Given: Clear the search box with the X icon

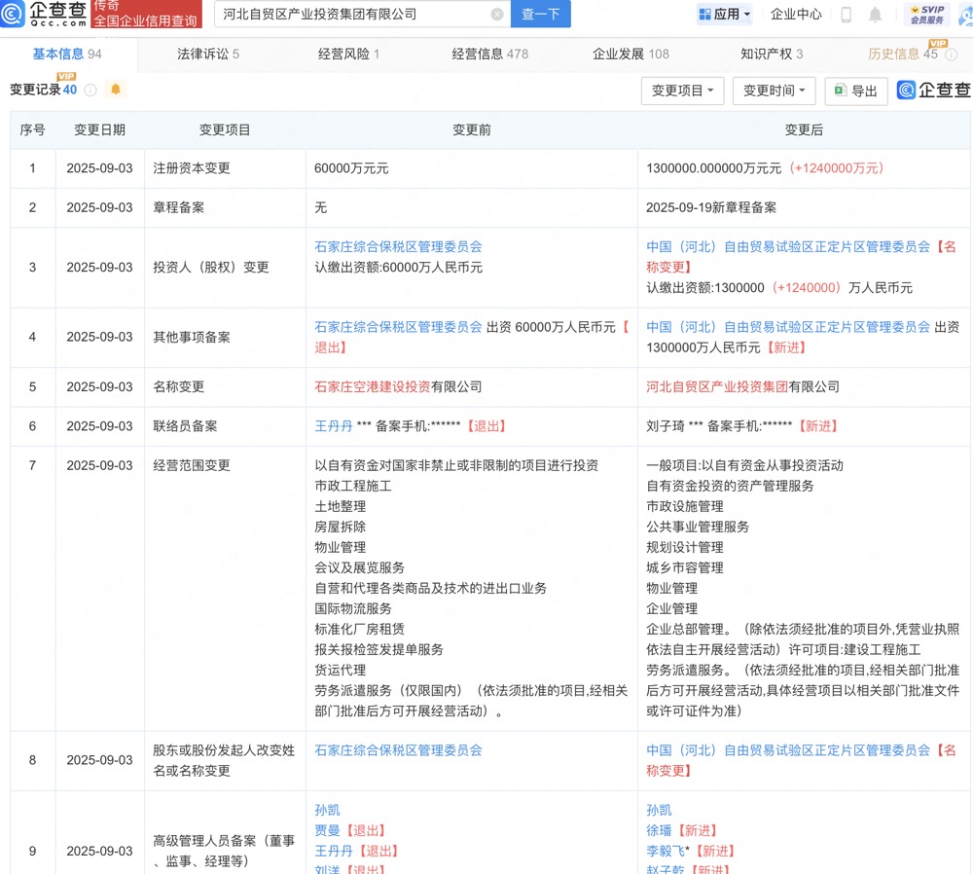Looking at the screenshot, I should click(497, 15).
